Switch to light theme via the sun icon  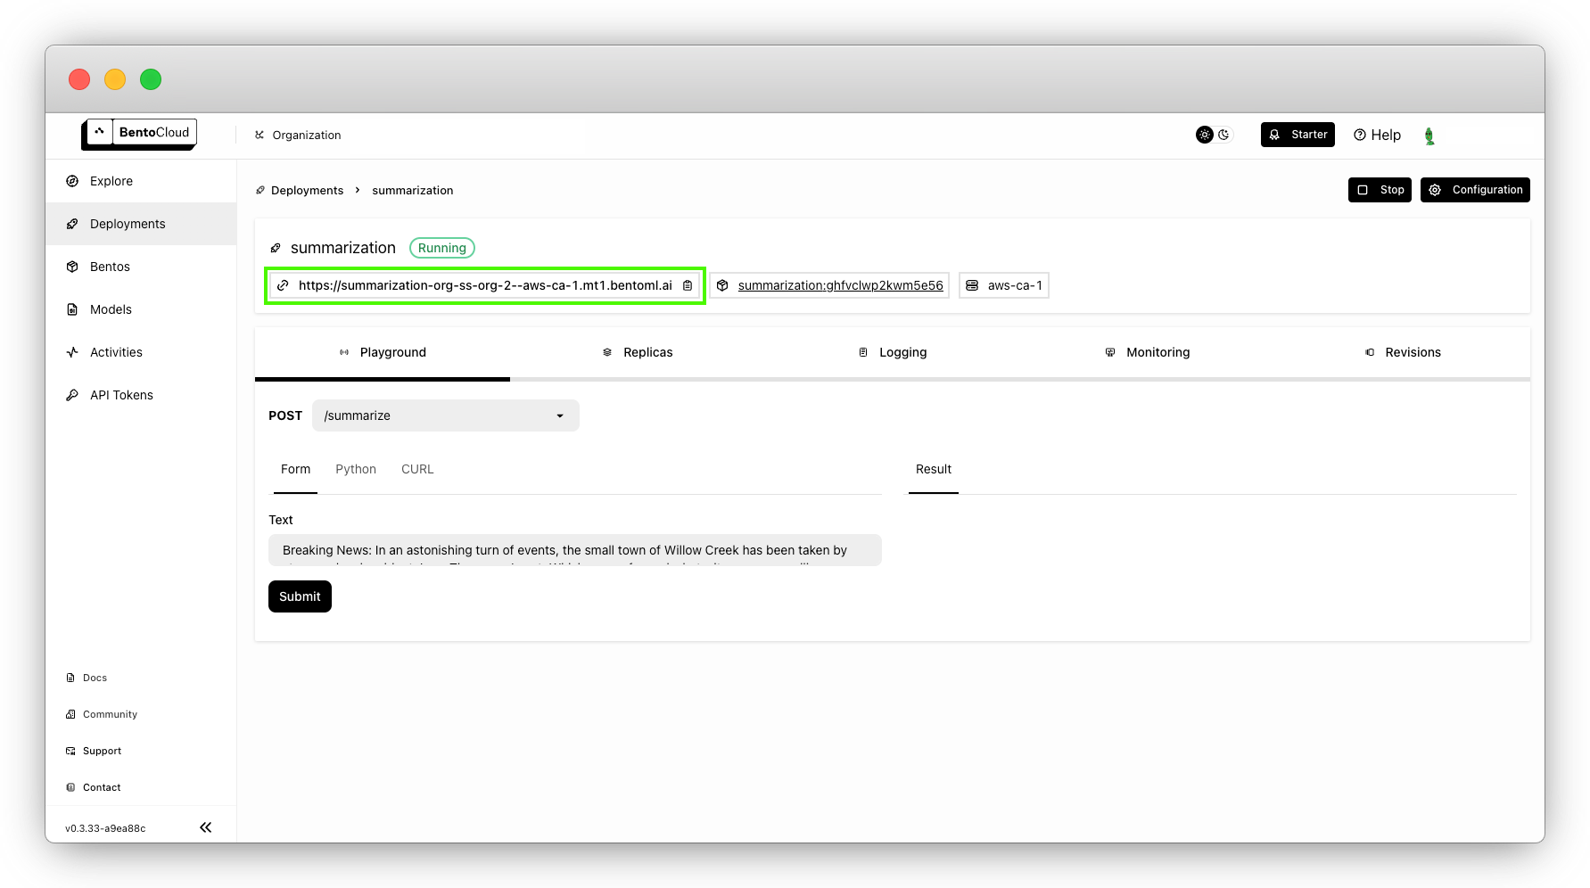(x=1205, y=135)
